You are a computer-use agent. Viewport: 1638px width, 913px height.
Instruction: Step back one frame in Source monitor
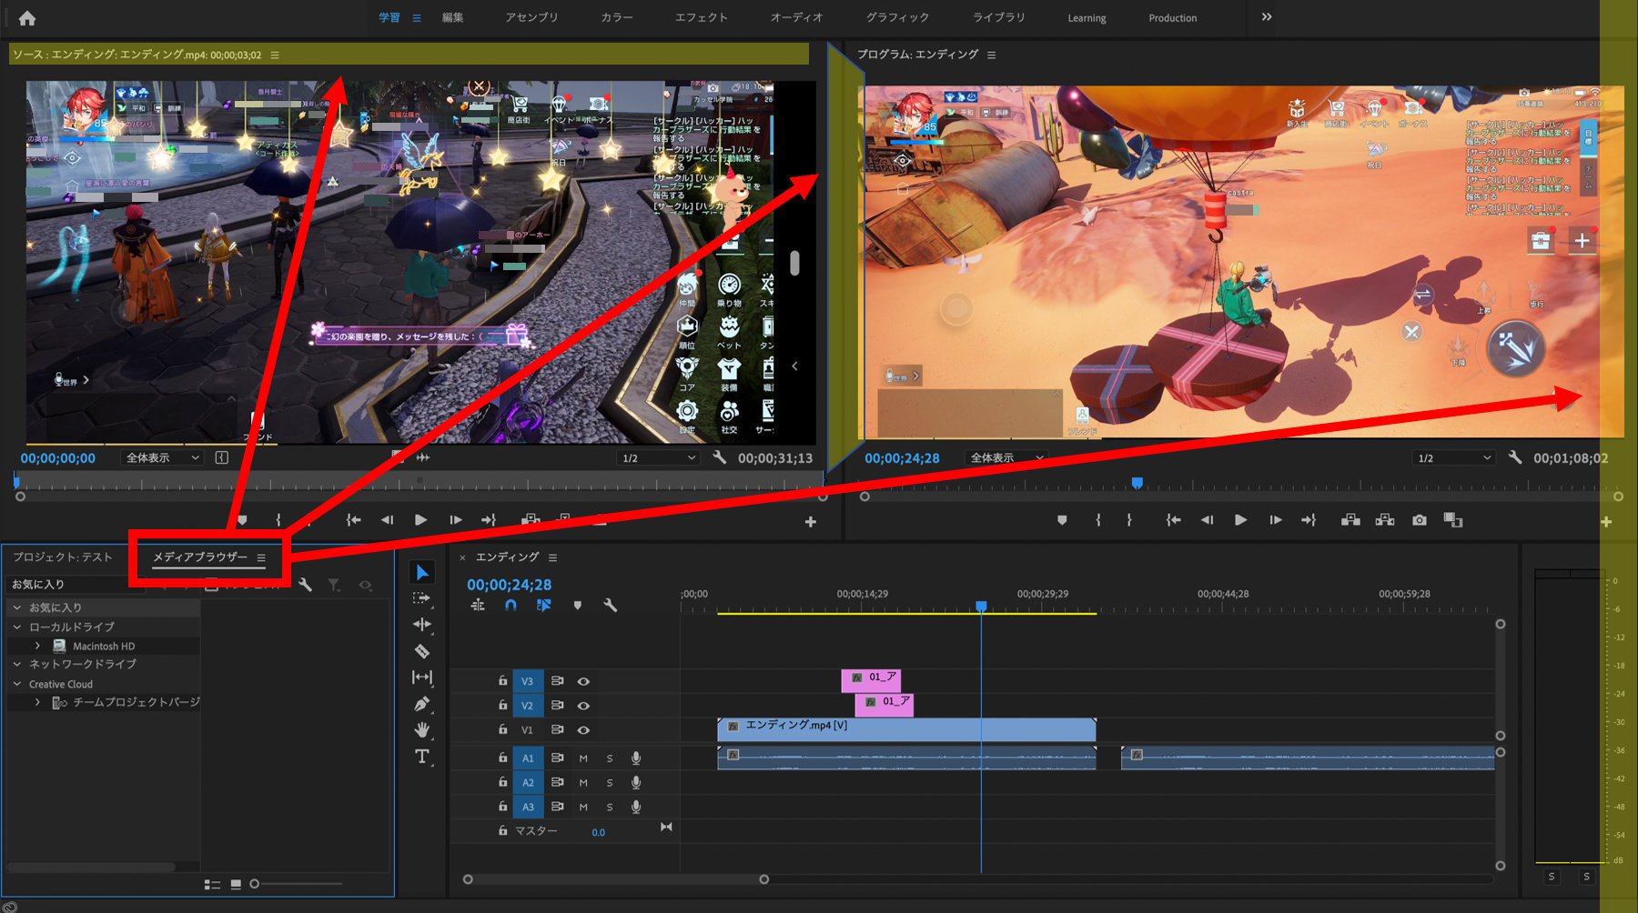click(x=387, y=520)
